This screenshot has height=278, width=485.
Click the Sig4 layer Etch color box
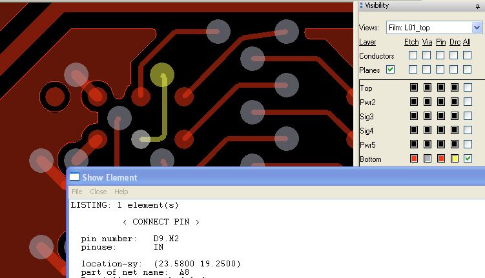(x=414, y=130)
